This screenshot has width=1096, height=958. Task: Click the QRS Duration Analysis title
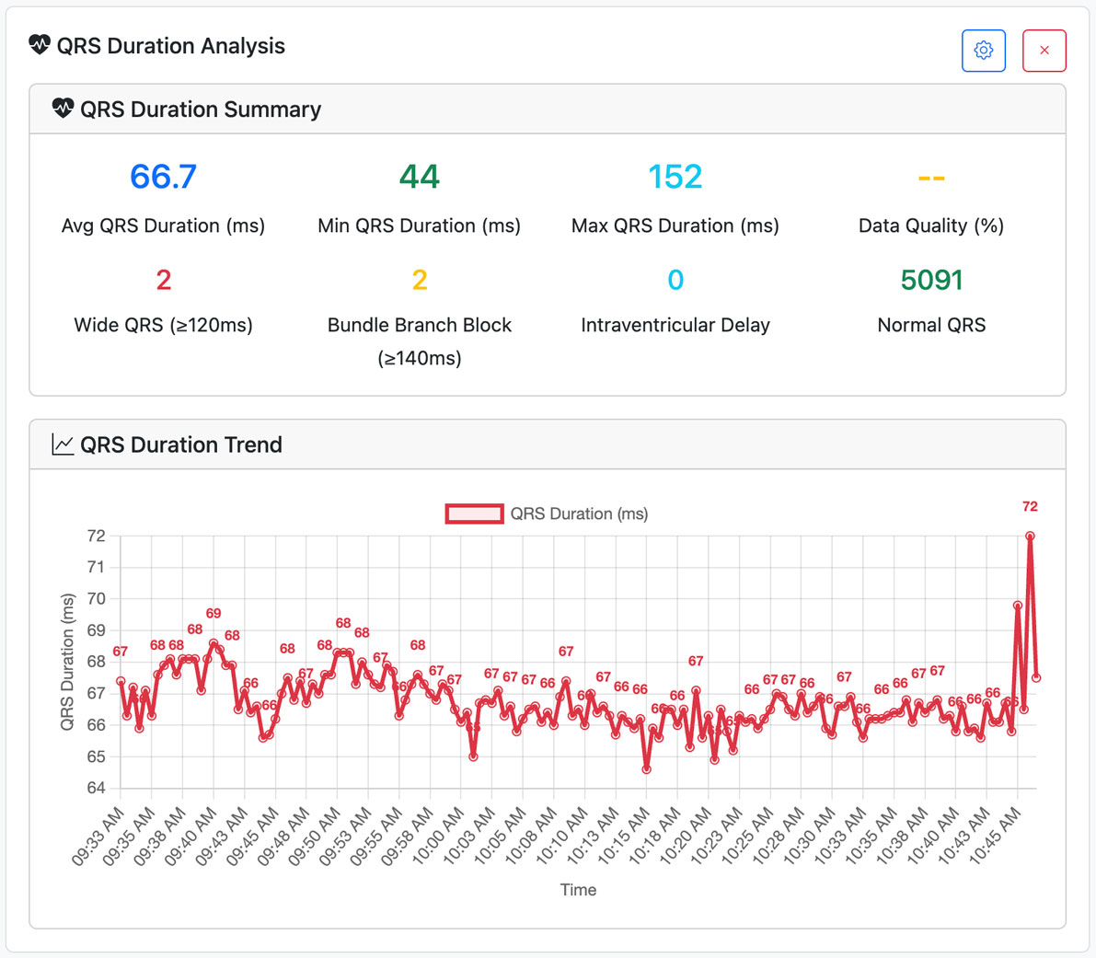[x=170, y=45]
